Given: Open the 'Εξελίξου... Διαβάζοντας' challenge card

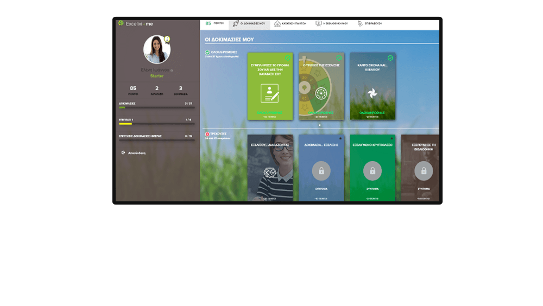Looking at the screenshot, I should (270, 168).
